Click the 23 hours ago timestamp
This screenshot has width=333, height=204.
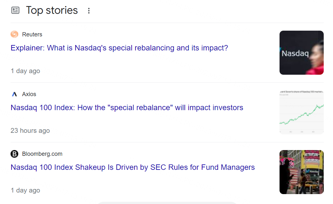(30, 131)
